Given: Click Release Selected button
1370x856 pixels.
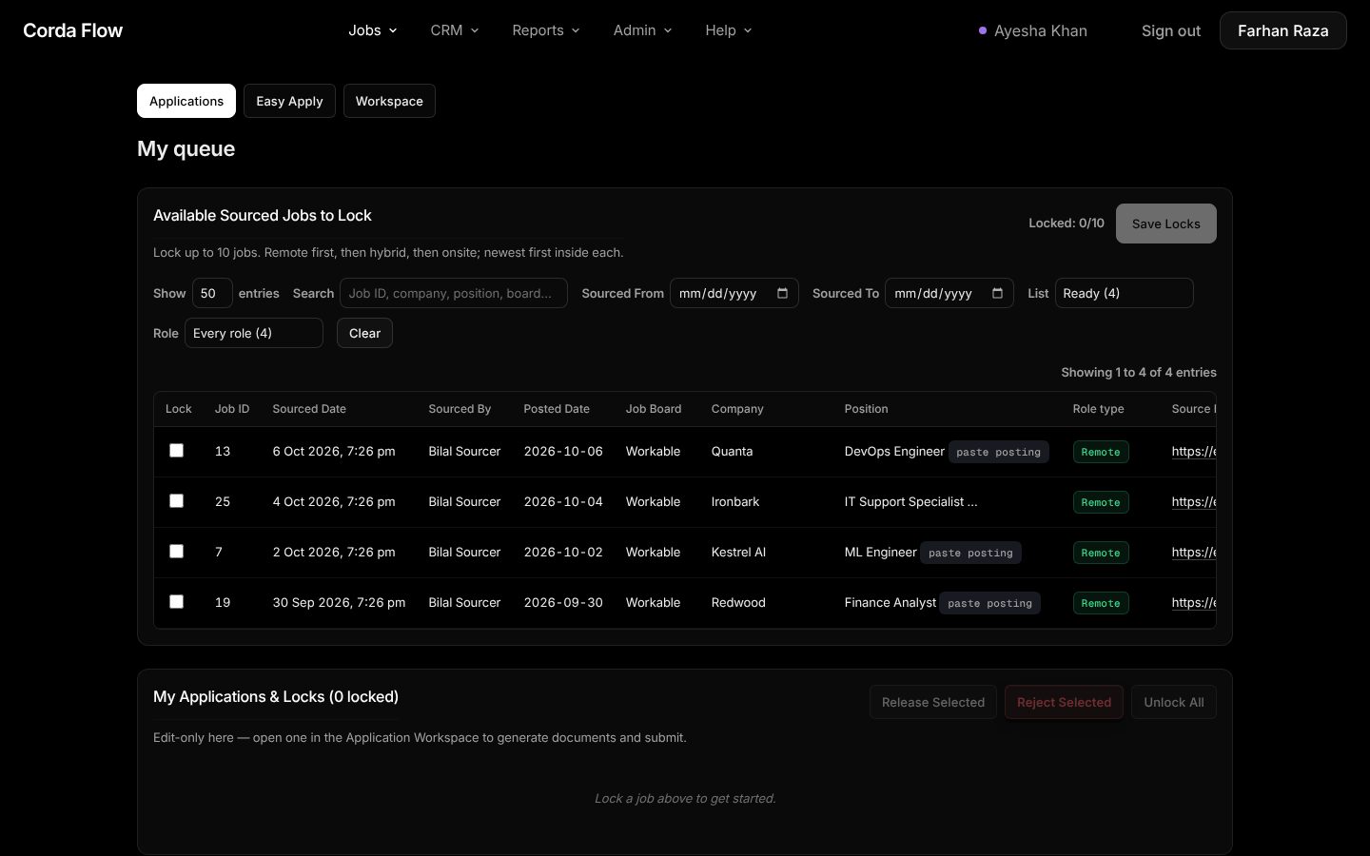Looking at the screenshot, I should pyautogui.click(x=932, y=702).
